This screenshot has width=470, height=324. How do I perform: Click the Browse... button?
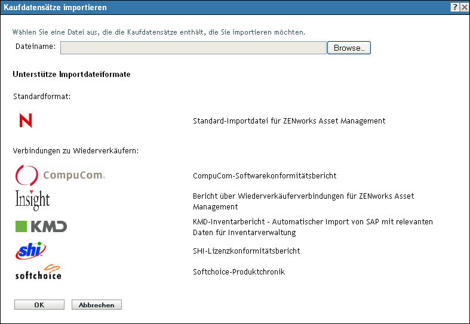(349, 48)
